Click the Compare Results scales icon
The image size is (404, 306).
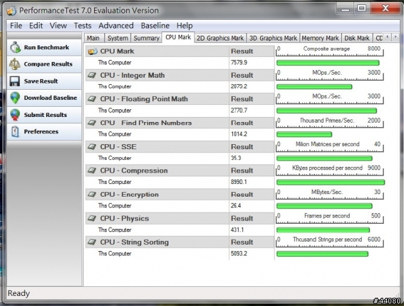pos(15,64)
